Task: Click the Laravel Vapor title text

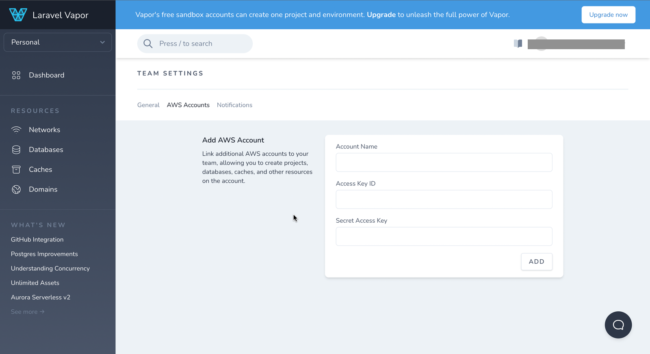Action: pyautogui.click(x=61, y=15)
